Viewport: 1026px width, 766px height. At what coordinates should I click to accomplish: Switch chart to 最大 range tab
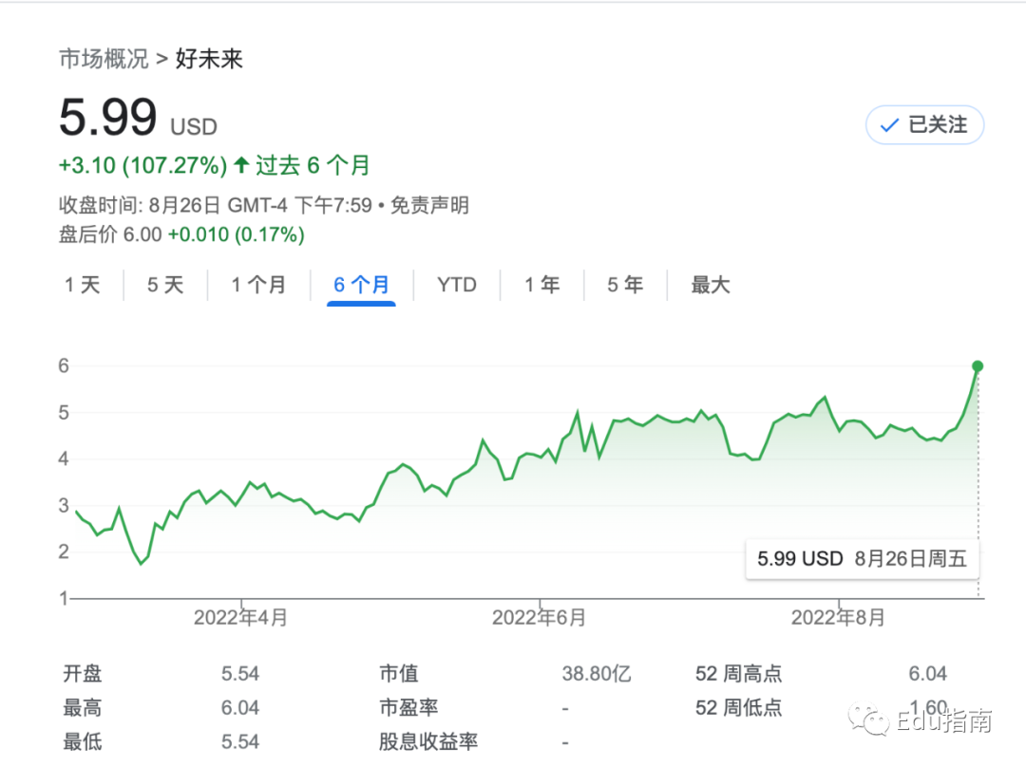(711, 285)
